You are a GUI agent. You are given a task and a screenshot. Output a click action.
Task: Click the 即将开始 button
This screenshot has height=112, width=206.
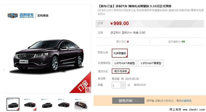128,101
